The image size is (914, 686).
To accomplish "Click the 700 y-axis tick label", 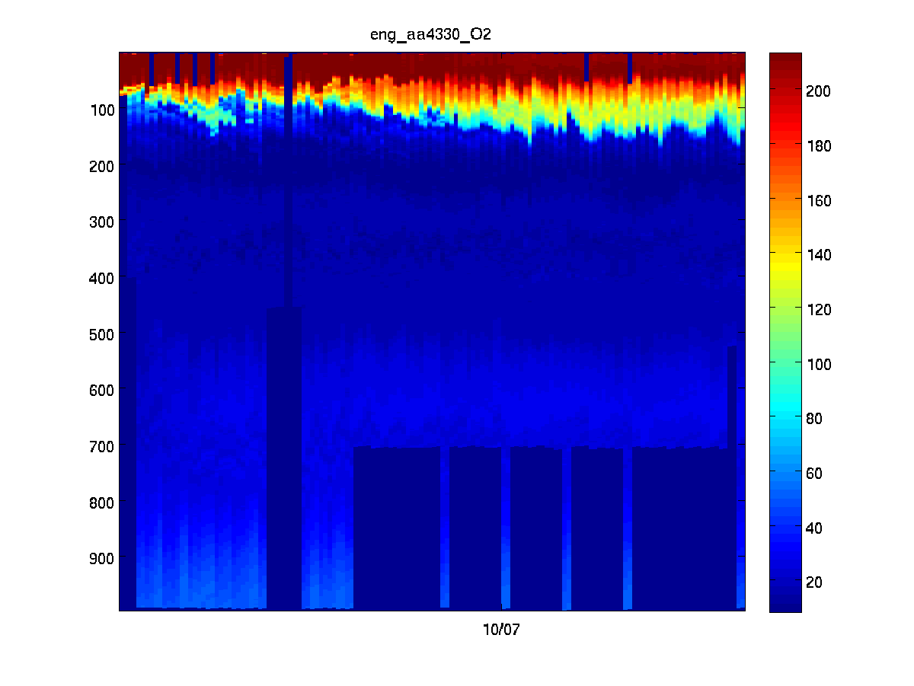I will (101, 447).
